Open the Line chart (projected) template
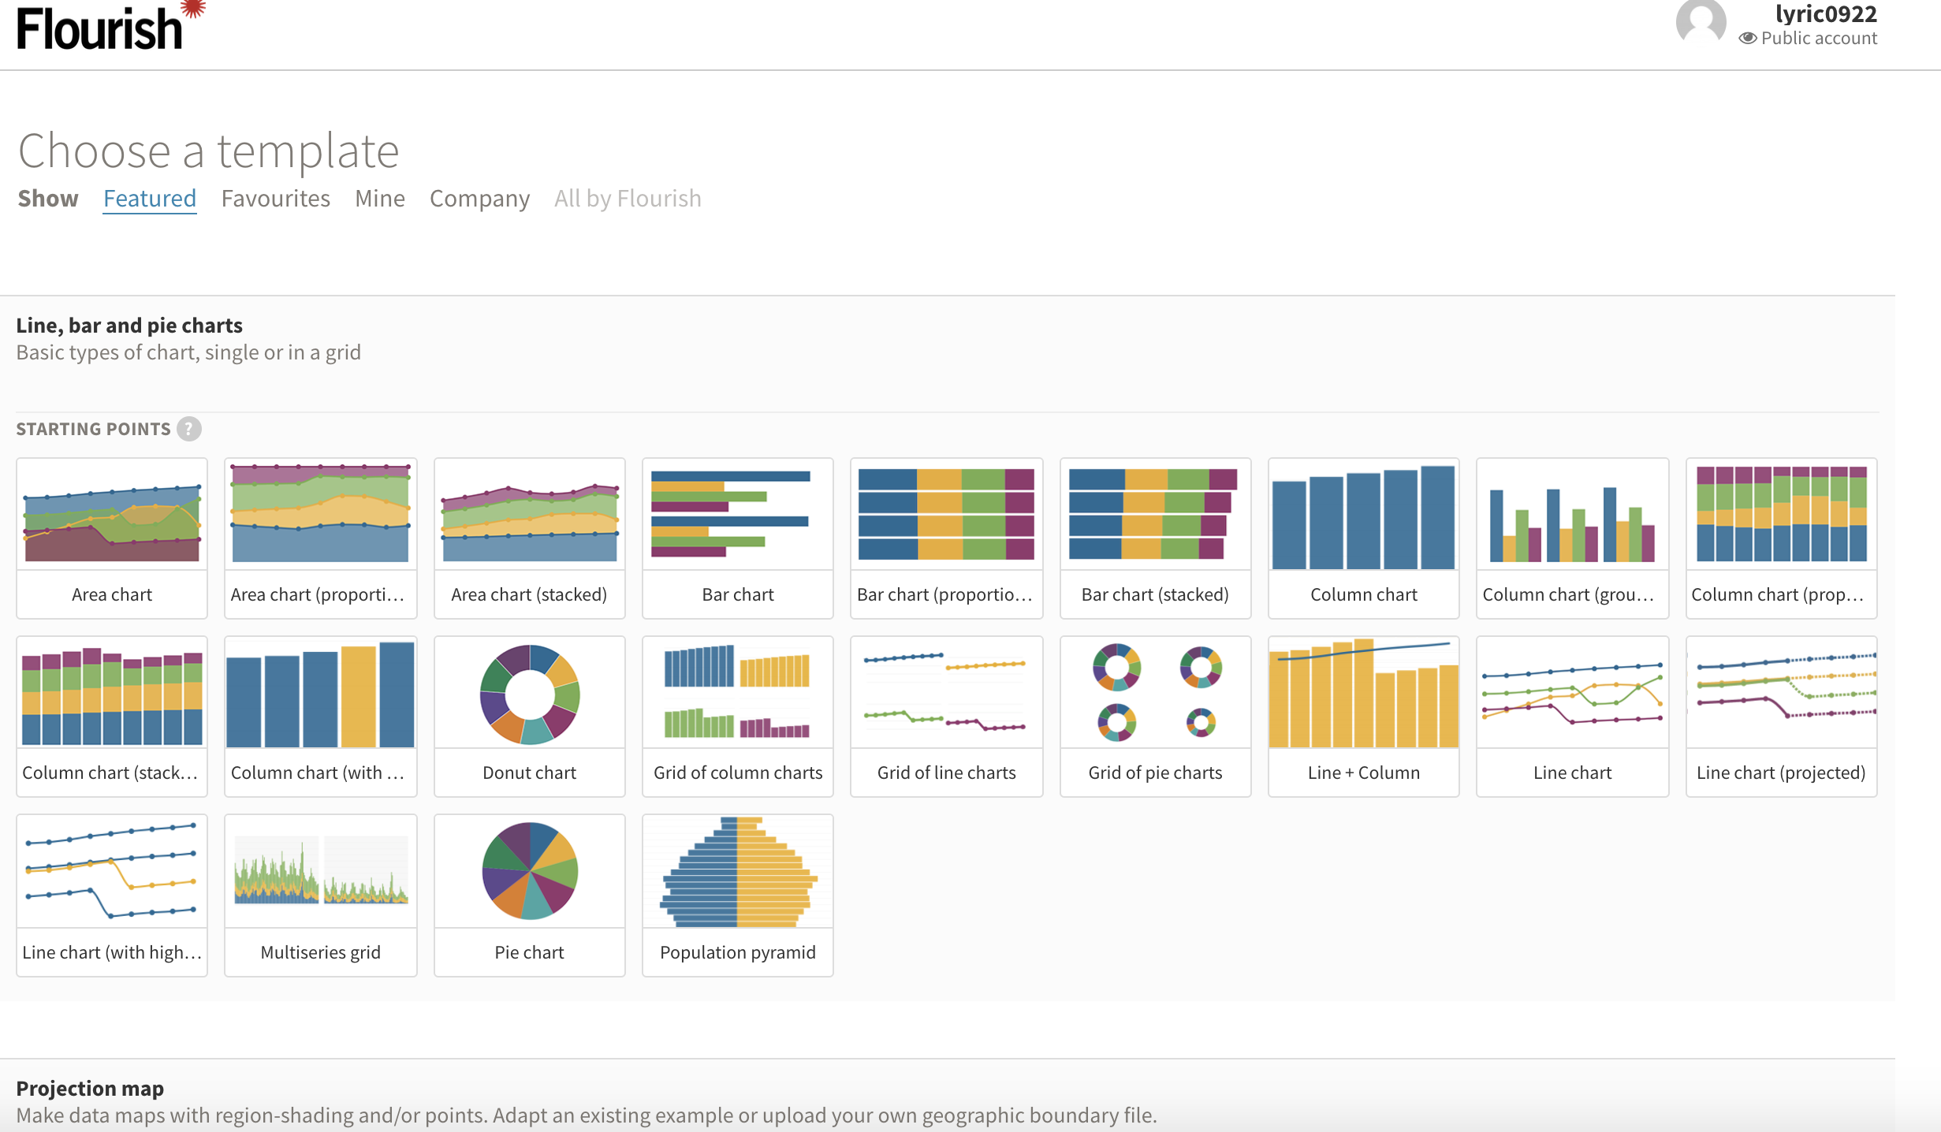The height and width of the screenshot is (1132, 1941). (x=1782, y=717)
